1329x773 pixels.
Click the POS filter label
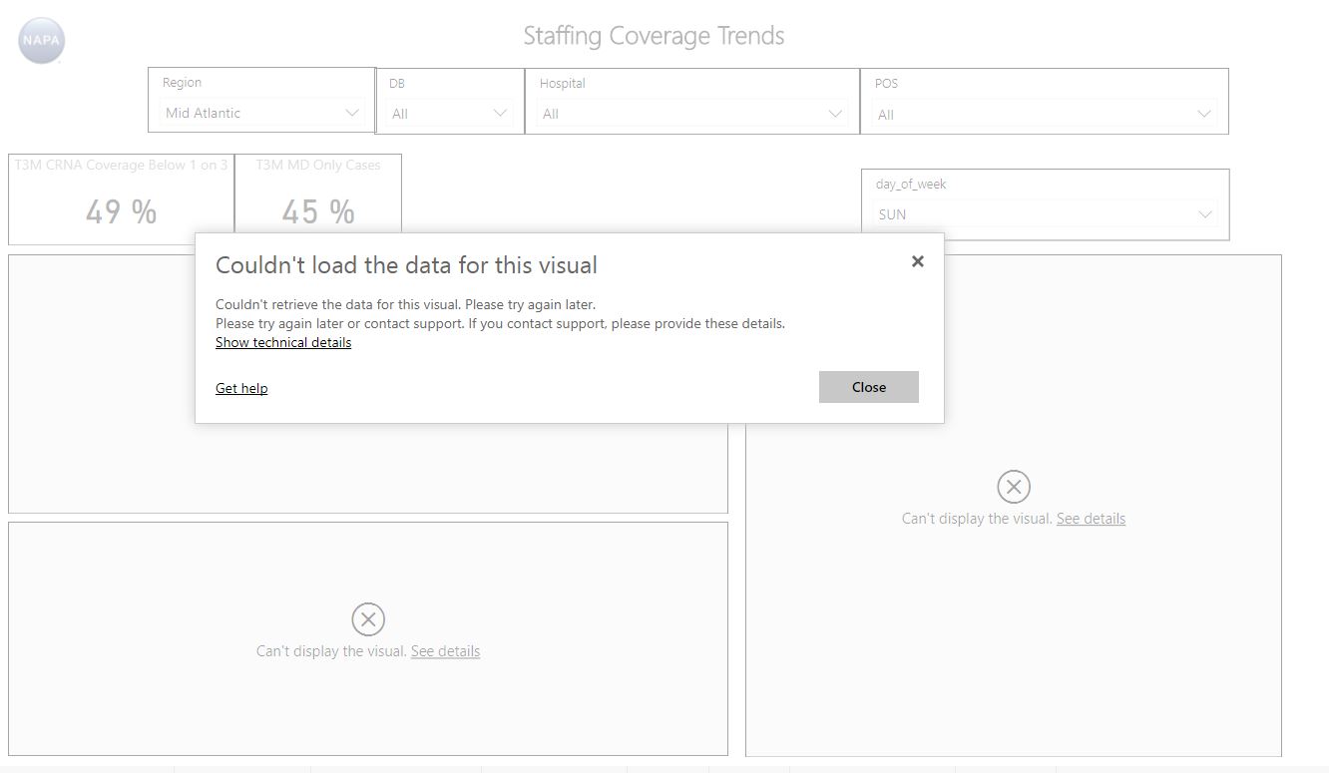pyautogui.click(x=886, y=84)
